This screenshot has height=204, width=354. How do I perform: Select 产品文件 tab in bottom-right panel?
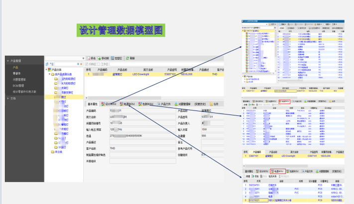point(307,171)
